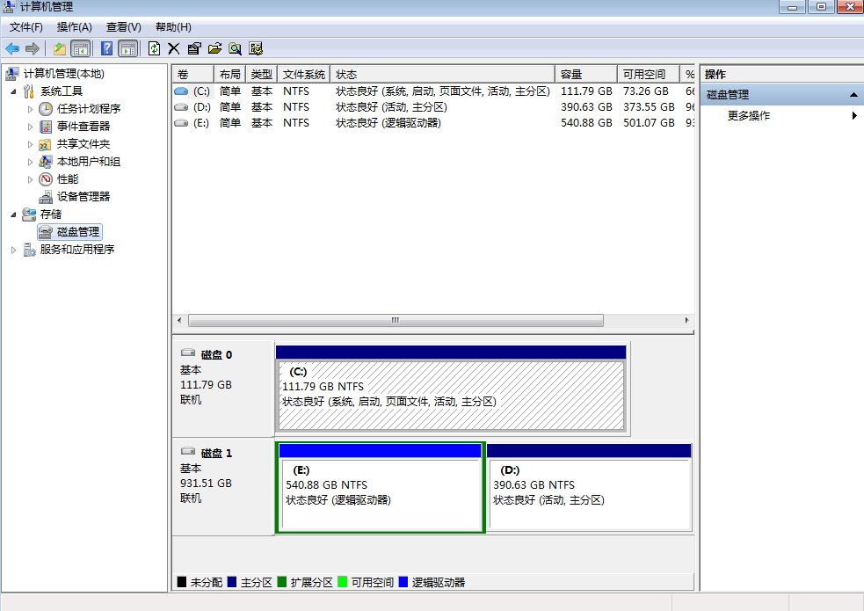The height and width of the screenshot is (611, 864).
Task: Select 事件查看器 in the tree
Action: click(83, 127)
